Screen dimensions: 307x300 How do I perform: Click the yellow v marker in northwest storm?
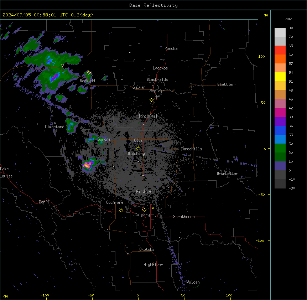[62, 66]
